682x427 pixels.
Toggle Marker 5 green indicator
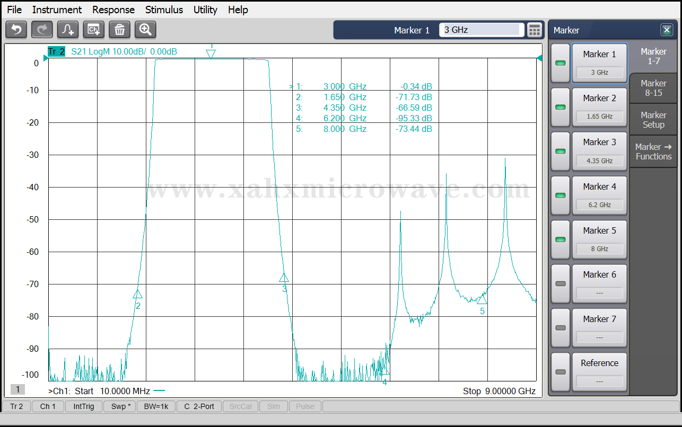(x=560, y=239)
